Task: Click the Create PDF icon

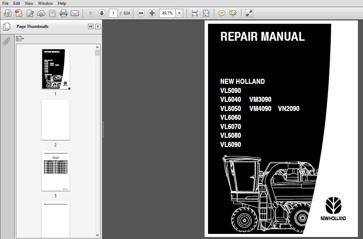Action: click(19, 13)
